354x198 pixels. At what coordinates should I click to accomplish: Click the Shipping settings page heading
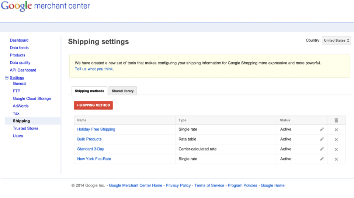coord(98,42)
